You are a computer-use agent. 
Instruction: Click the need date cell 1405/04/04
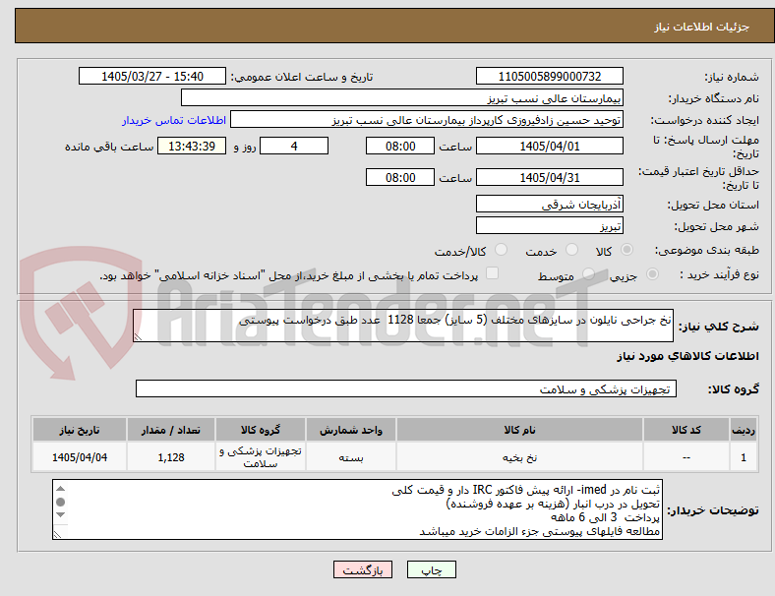coord(80,457)
